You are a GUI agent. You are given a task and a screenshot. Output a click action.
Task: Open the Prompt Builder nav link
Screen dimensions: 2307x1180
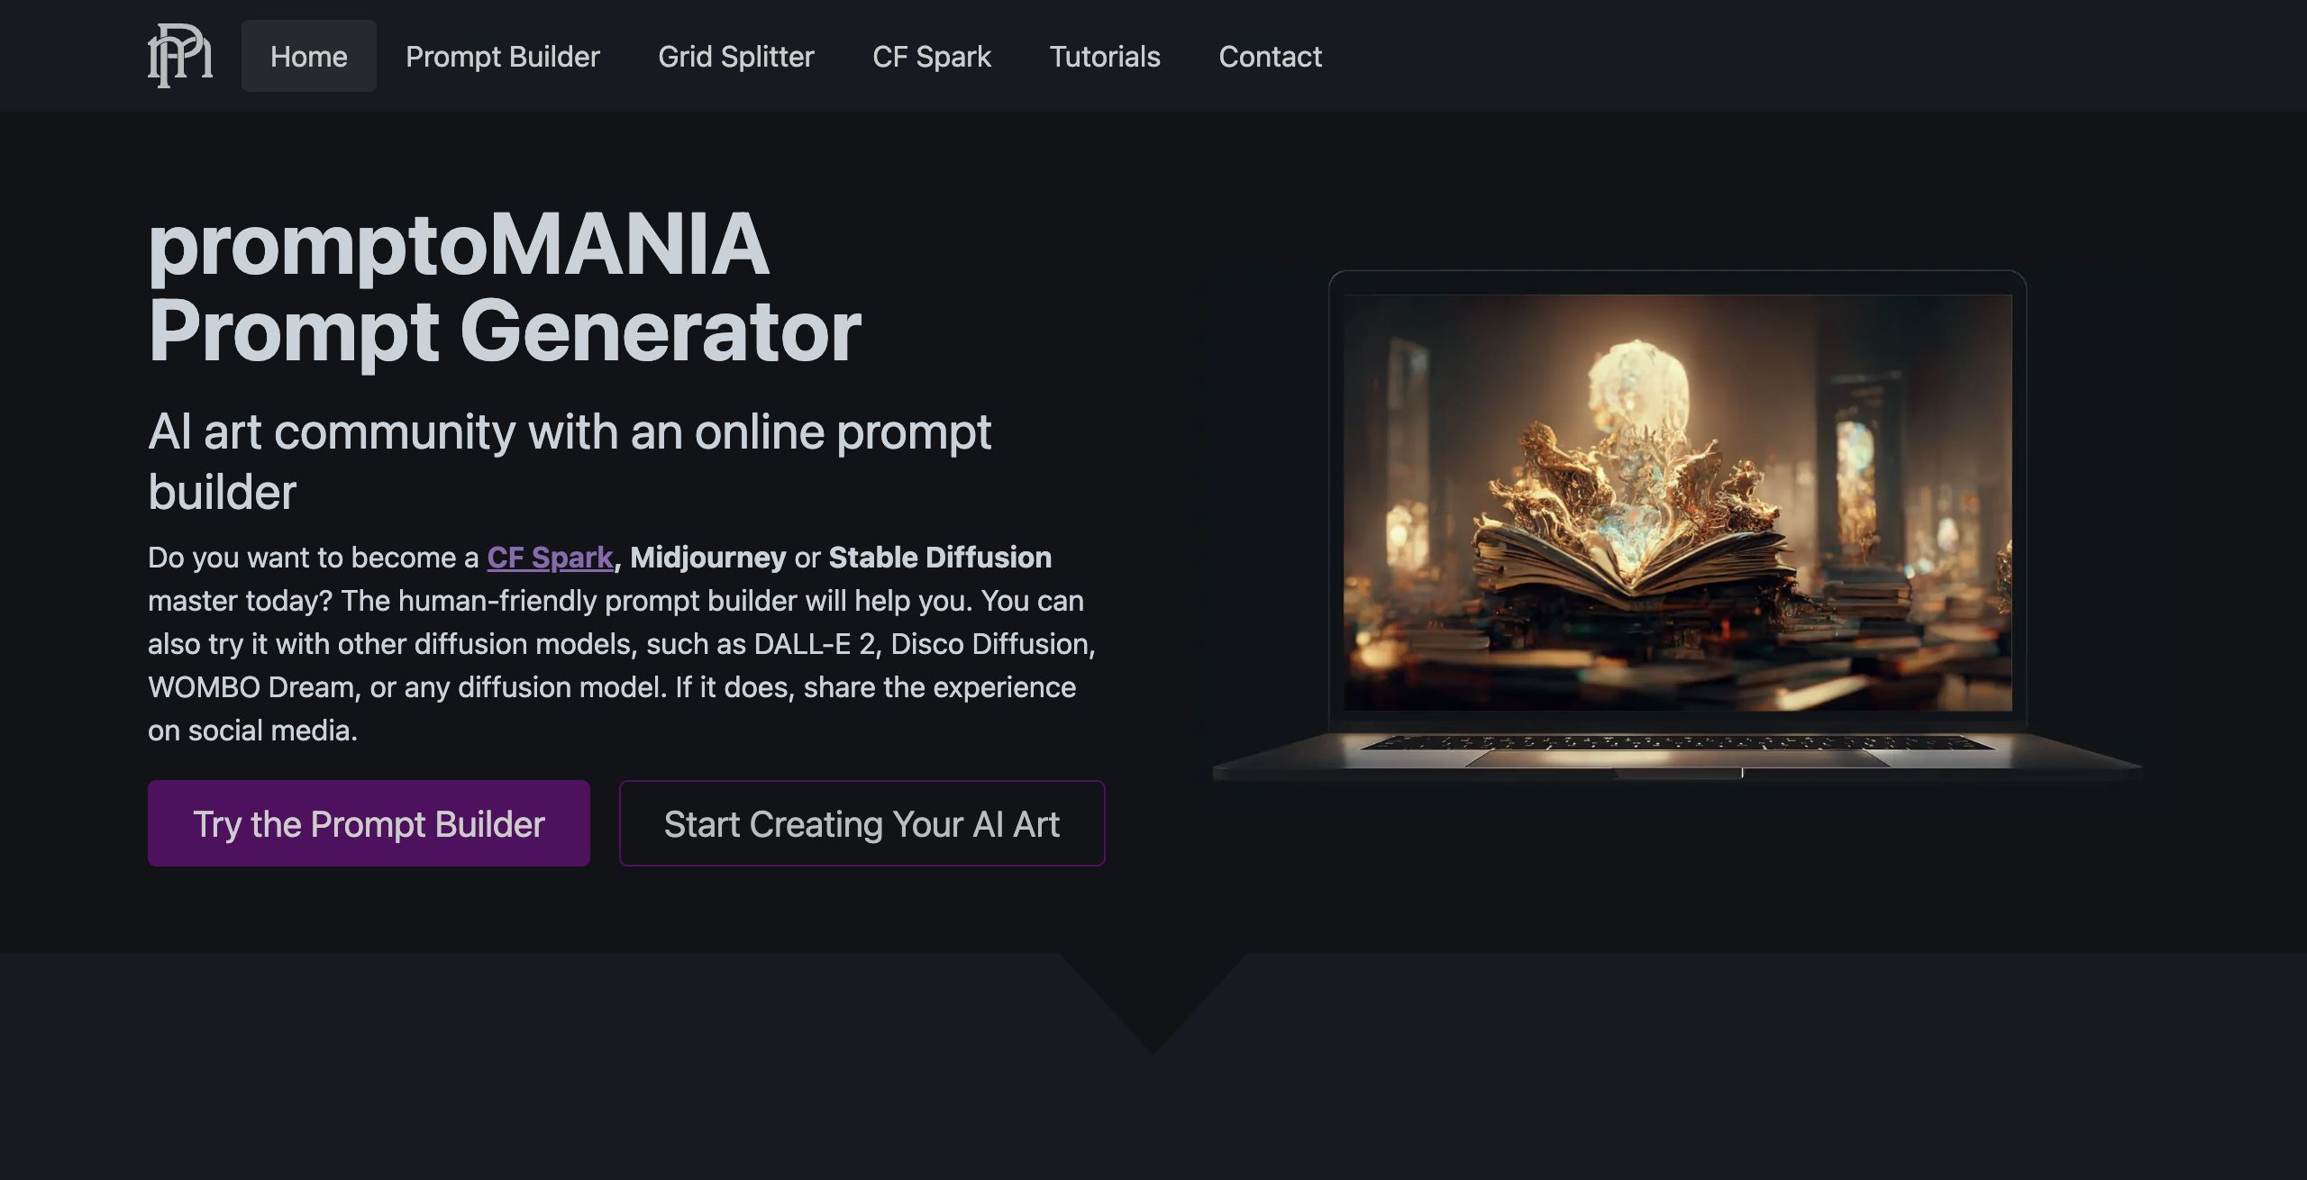point(503,56)
